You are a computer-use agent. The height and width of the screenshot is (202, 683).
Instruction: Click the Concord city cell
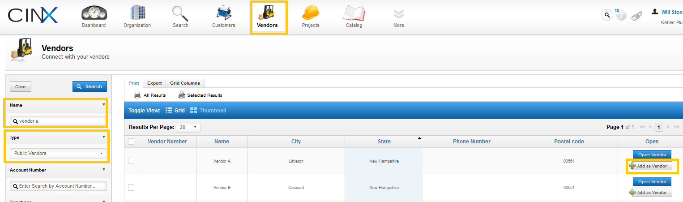click(x=296, y=188)
